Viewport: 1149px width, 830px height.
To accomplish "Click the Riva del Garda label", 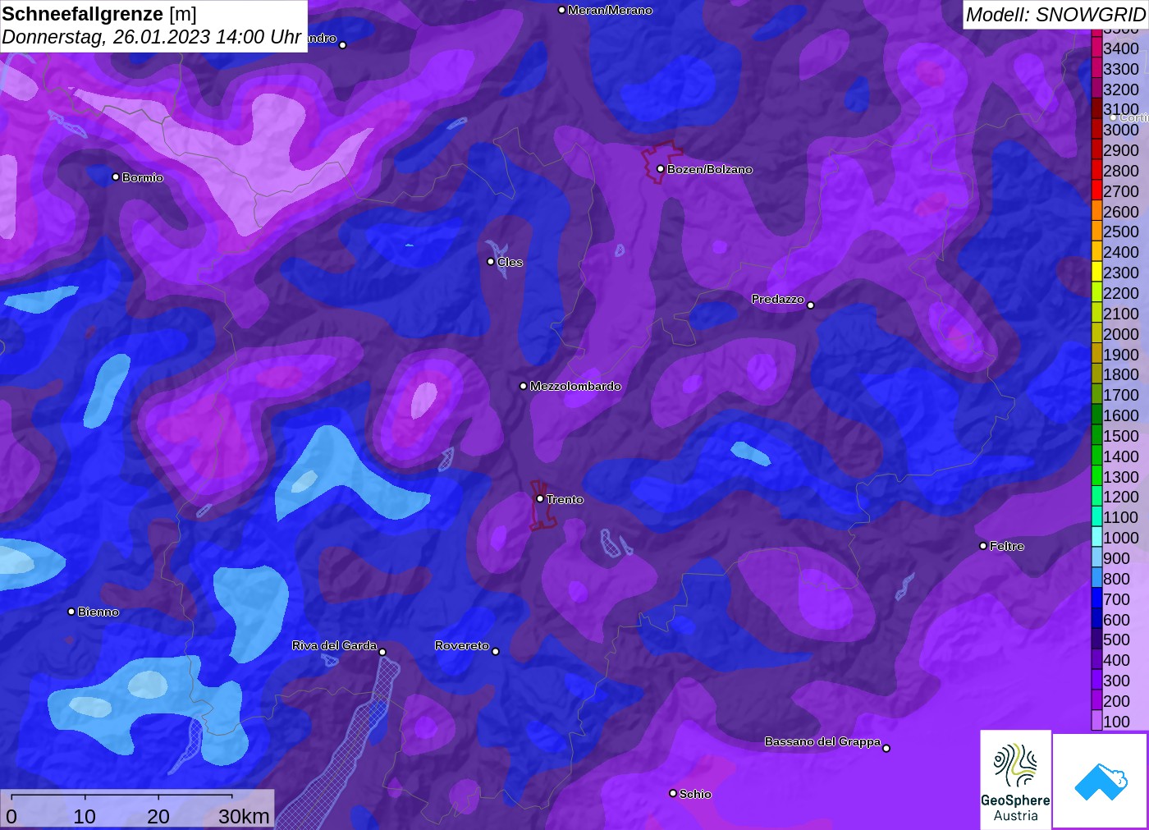I will point(334,645).
